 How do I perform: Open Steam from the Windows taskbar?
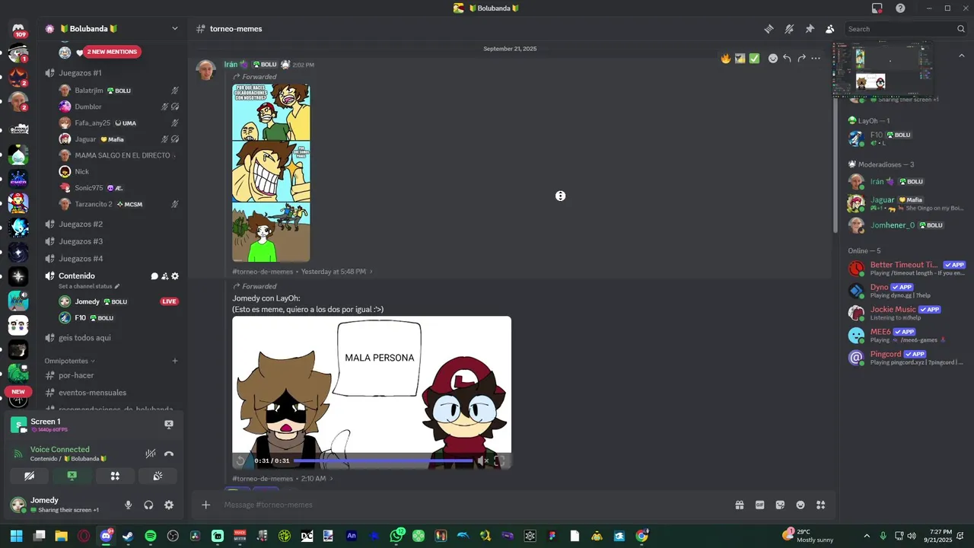pyautogui.click(x=128, y=536)
